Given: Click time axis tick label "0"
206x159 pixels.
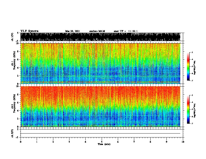Looking at the screenshot, I should (21, 142).
